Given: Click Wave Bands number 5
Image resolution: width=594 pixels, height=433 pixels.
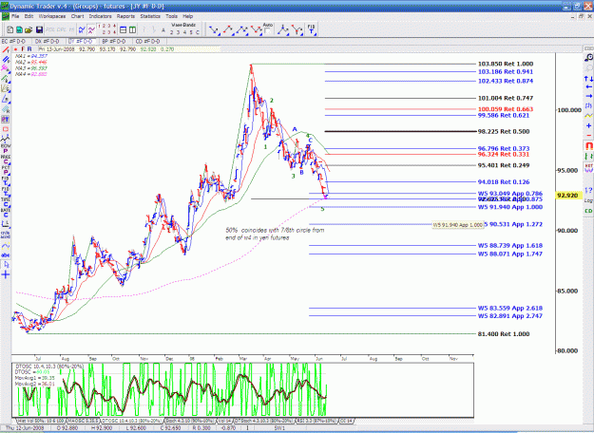Looking at the screenshot, I should click(x=190, y=32).
